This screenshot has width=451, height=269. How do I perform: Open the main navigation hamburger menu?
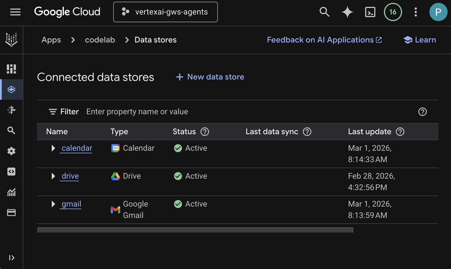click(15, 12)
